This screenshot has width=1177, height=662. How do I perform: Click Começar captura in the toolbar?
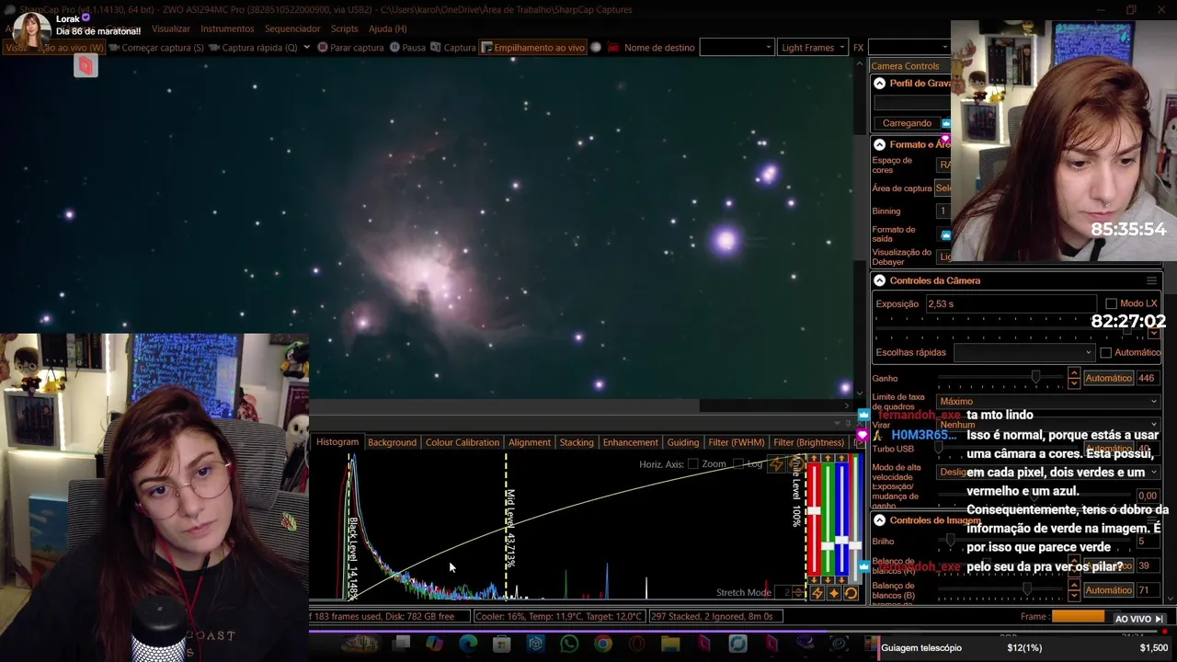156,47
